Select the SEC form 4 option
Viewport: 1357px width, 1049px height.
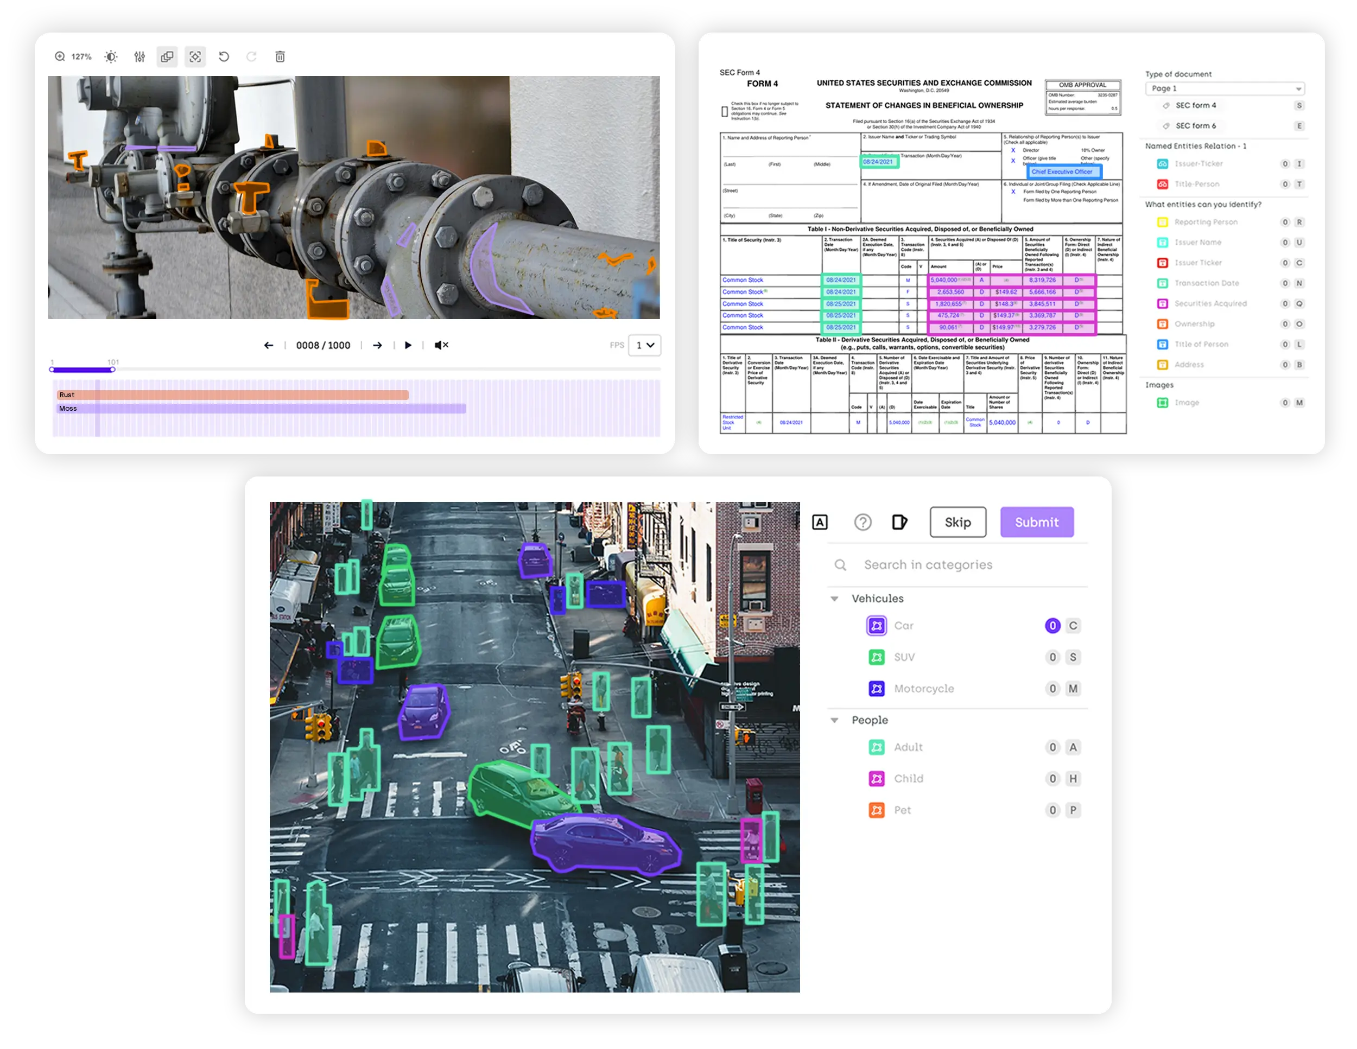1195,106
